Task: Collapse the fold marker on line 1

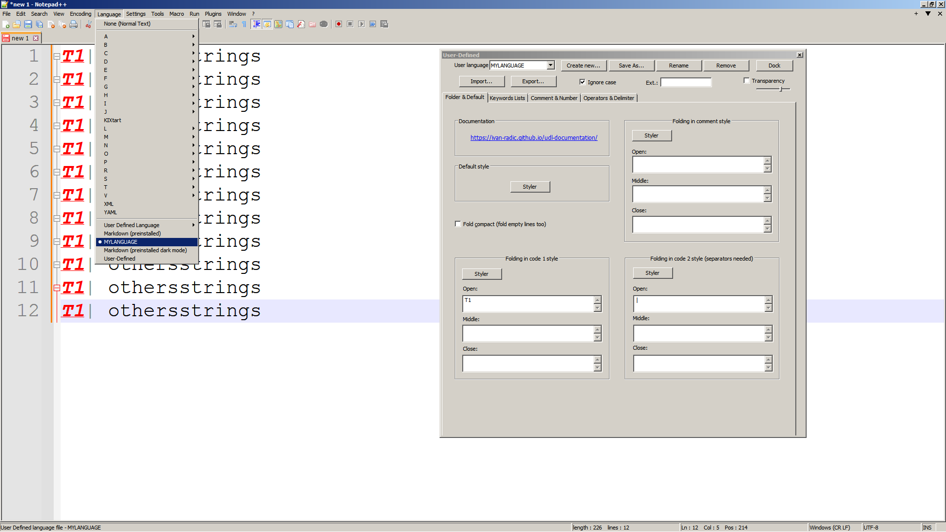Action: (x=57, y=56)
